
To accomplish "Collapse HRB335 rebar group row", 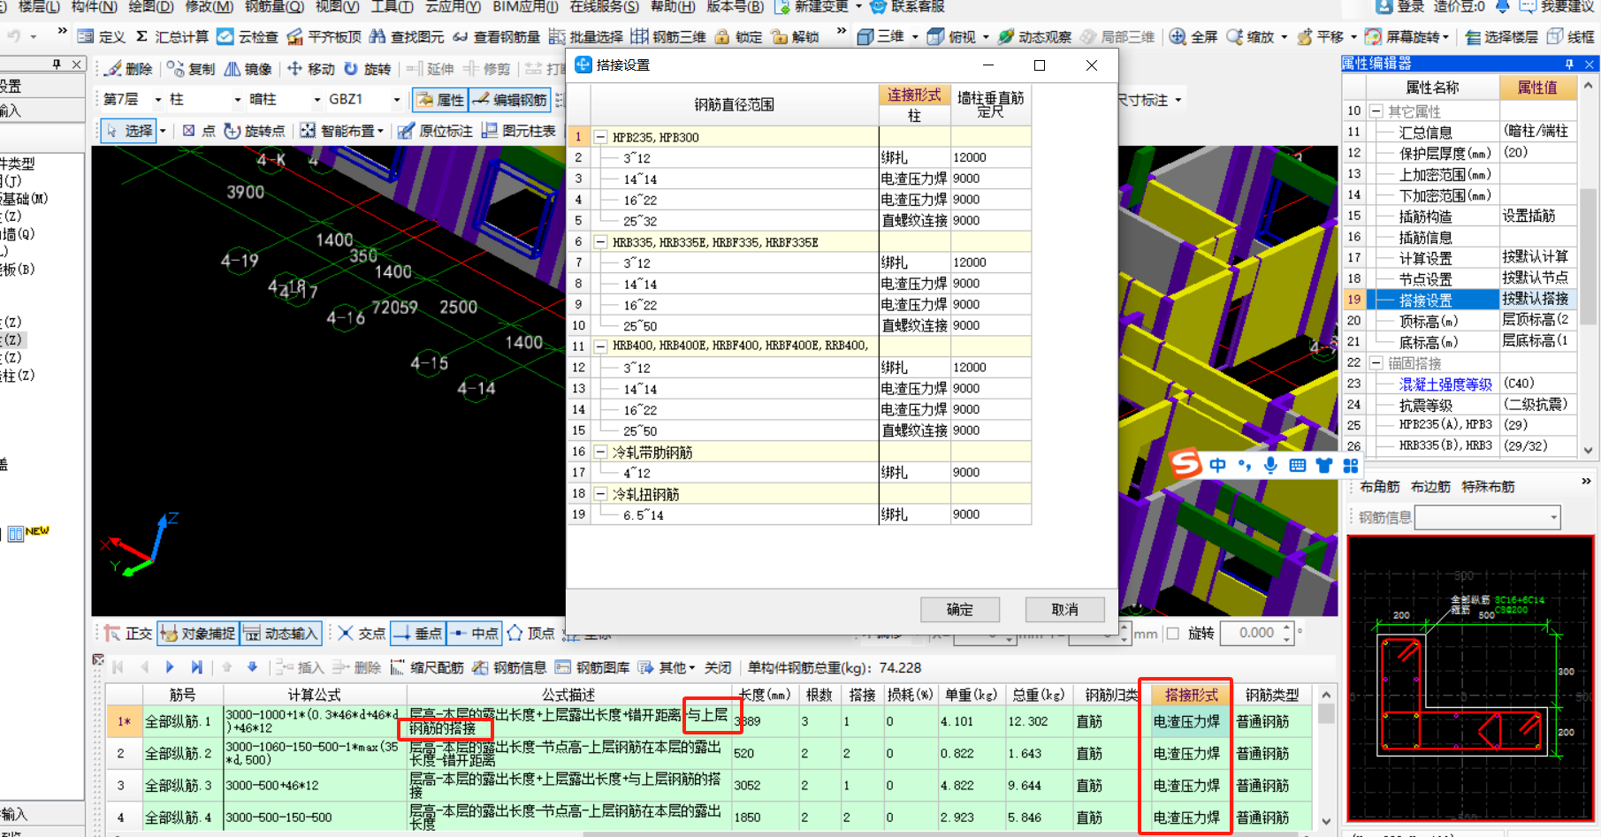I will 601,242.
